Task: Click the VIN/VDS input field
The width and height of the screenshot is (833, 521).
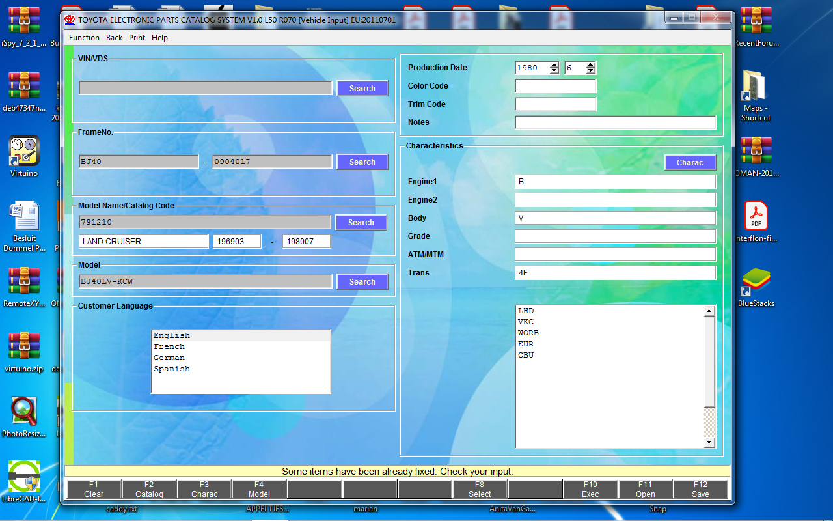Action: click(205, 88)
